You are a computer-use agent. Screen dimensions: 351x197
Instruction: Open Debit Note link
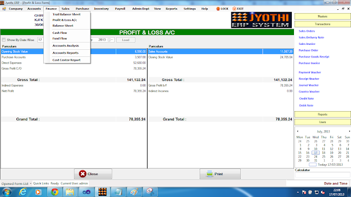[x=306, y=106]
